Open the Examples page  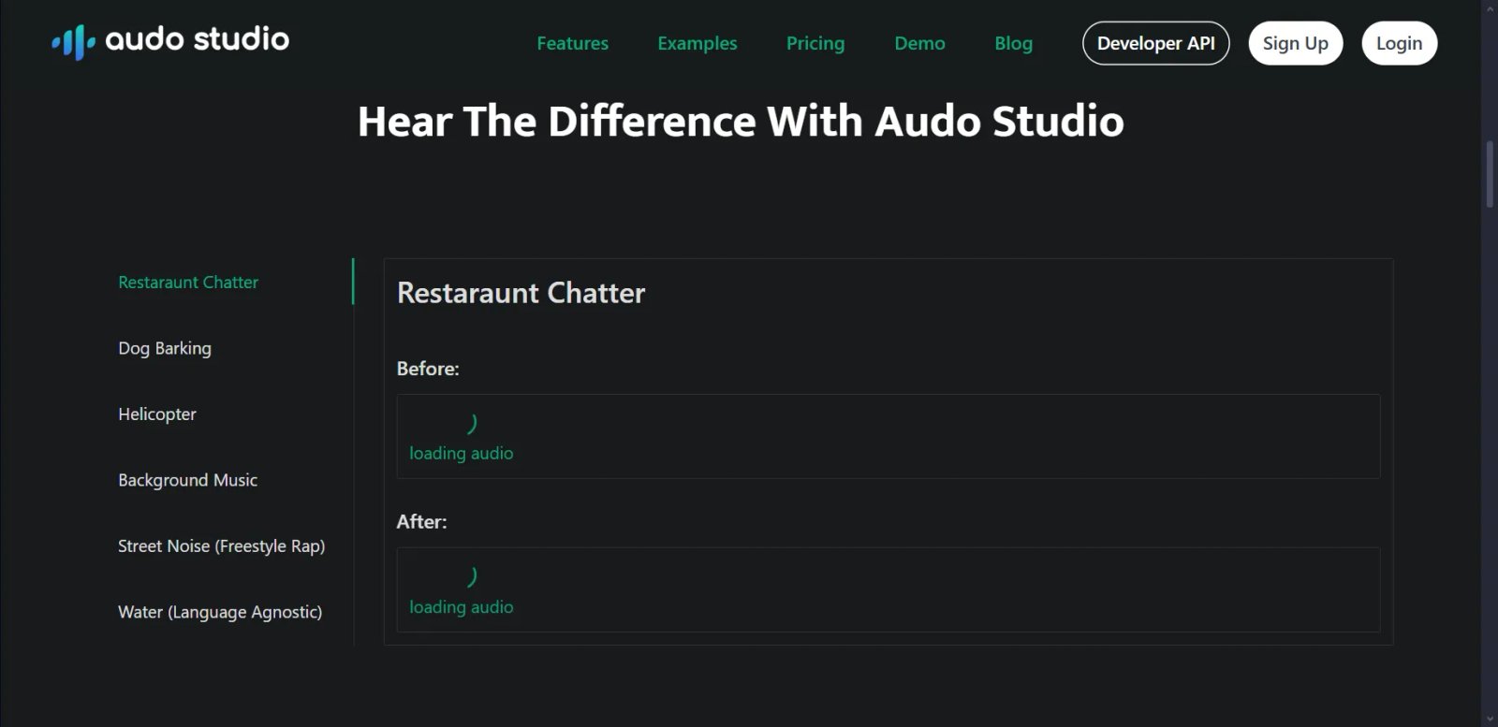(697, 43)
